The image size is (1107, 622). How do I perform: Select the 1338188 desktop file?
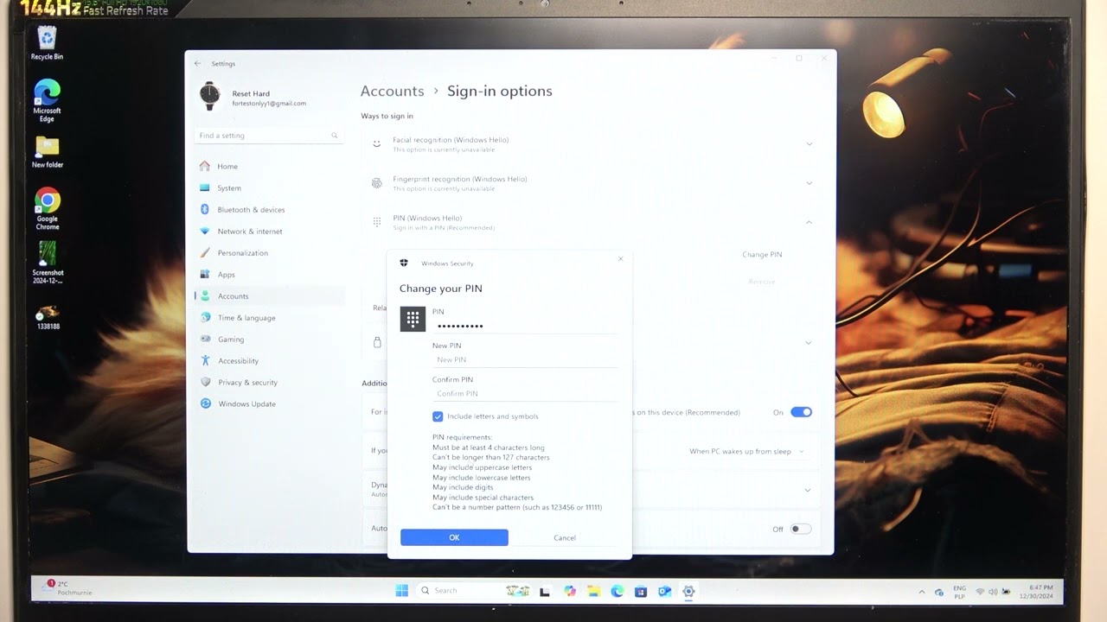click(48, 317)
